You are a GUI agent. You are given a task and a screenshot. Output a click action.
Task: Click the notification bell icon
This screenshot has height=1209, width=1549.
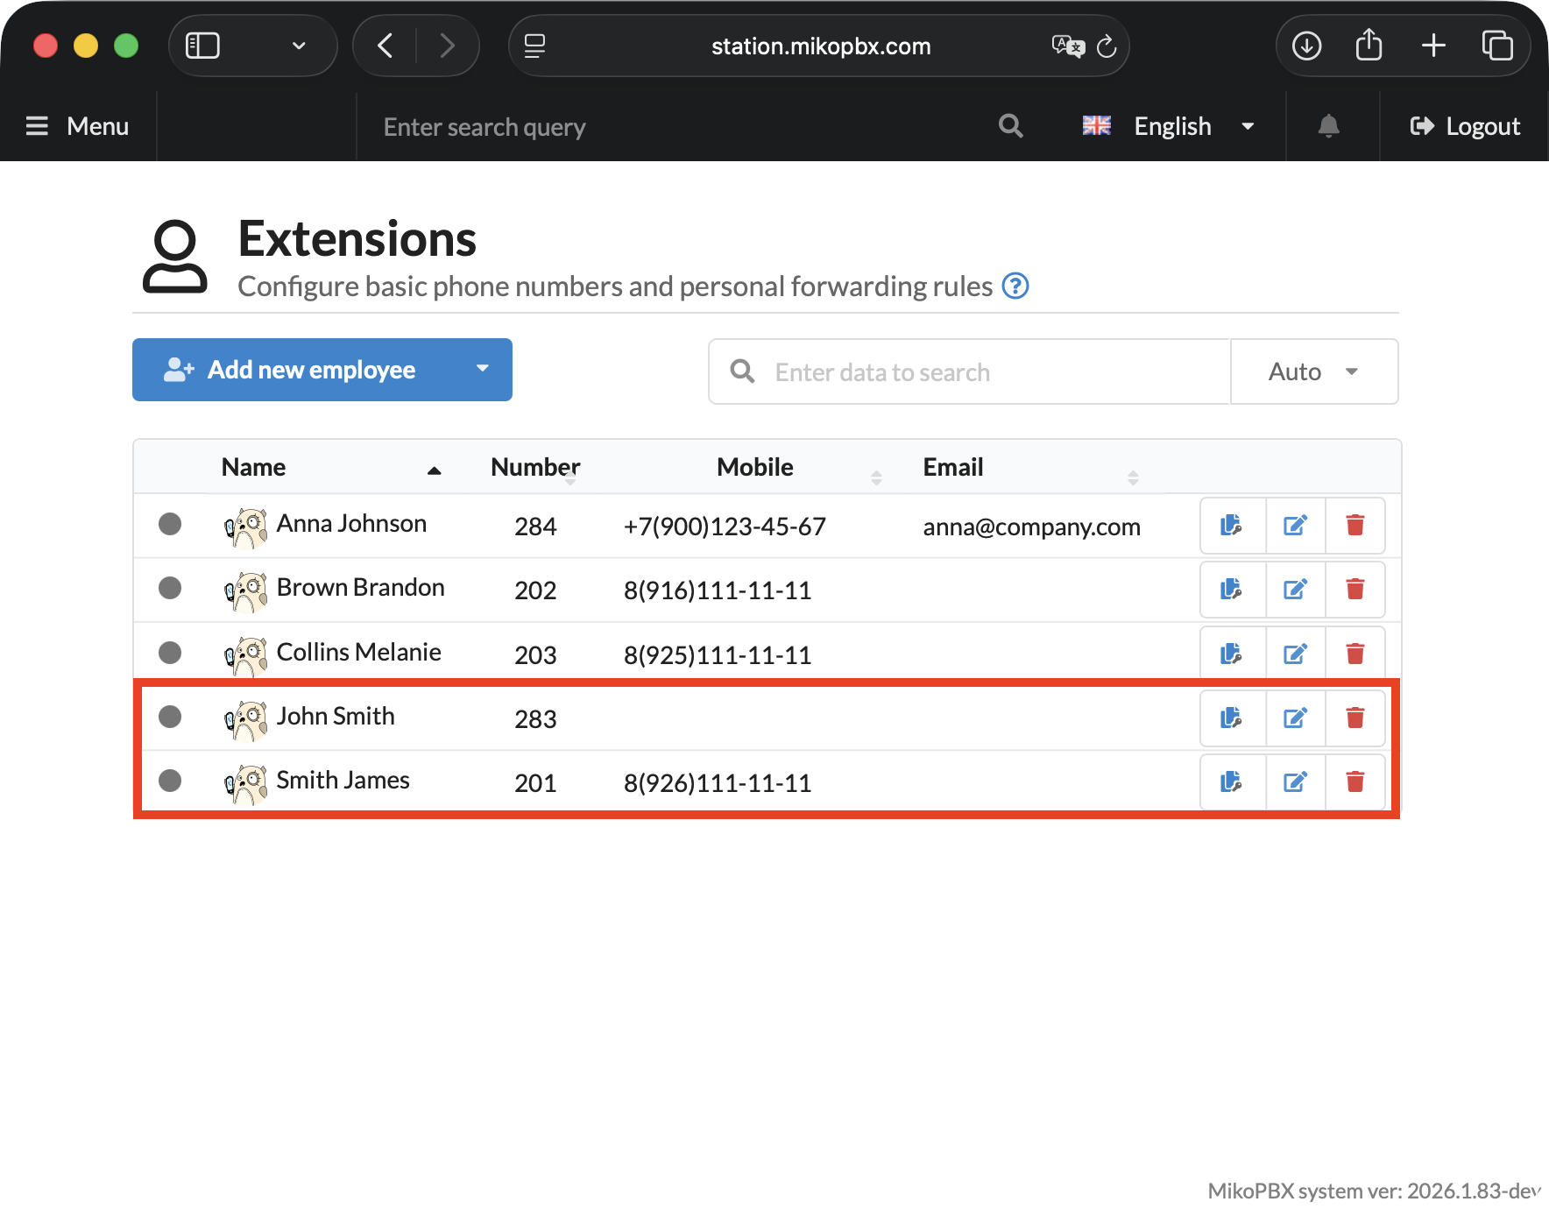click(1328, 127)
